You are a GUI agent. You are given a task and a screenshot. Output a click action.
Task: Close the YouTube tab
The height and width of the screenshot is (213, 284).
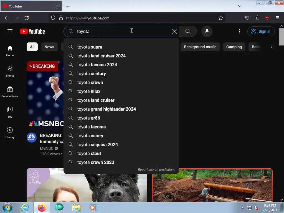tap(57, 6)
